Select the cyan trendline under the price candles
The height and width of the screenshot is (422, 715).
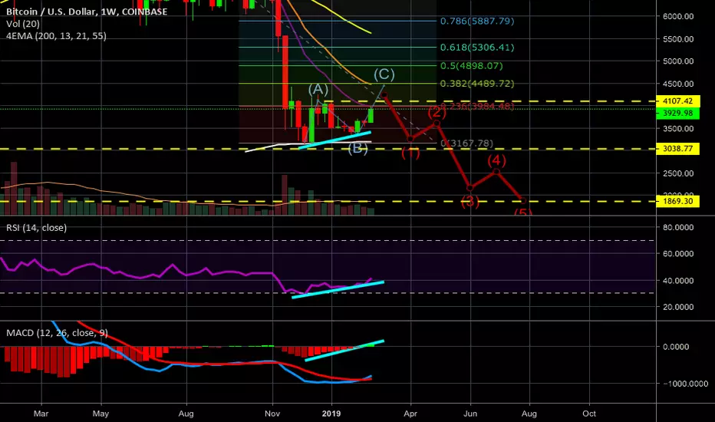[334, 140]
